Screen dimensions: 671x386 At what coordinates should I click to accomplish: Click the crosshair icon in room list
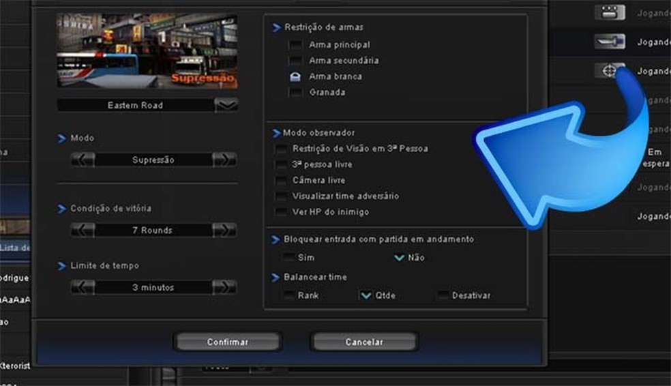pyautogui.click(x=608, y=71)
